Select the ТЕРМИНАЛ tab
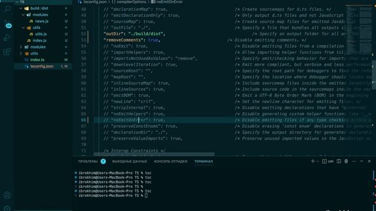Viewport: 376px width, 211px height. point(203,162)
